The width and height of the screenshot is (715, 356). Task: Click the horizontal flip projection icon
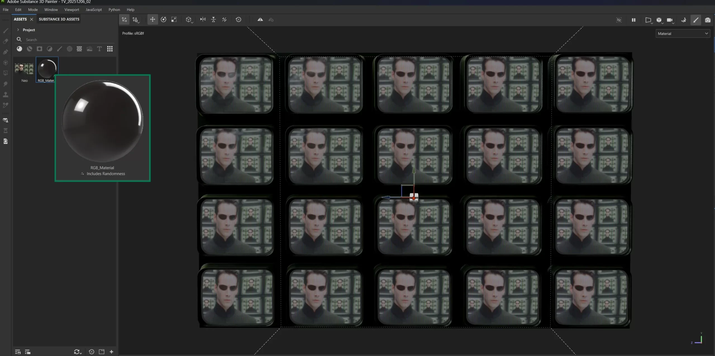[x=203, y=20]
